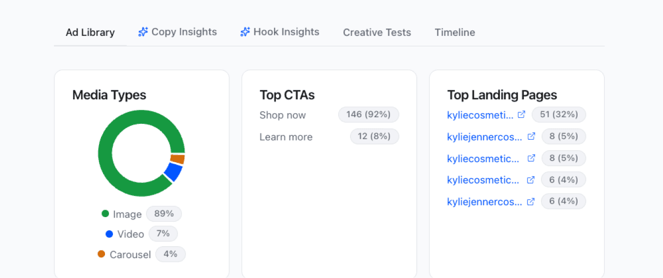This screenshot has height=278, width=663.
Task: Open the kyliecosmetic link with 6 (4%)
Action: click(x=483, y=180)
